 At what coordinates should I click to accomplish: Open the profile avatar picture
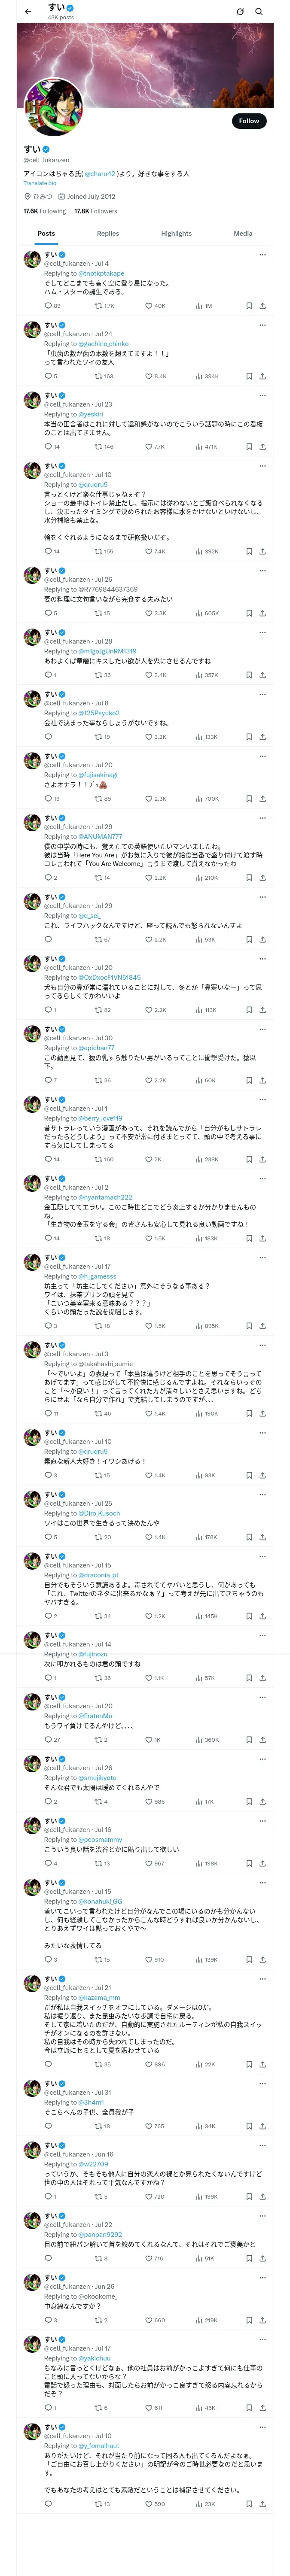[x=53, y=107]
